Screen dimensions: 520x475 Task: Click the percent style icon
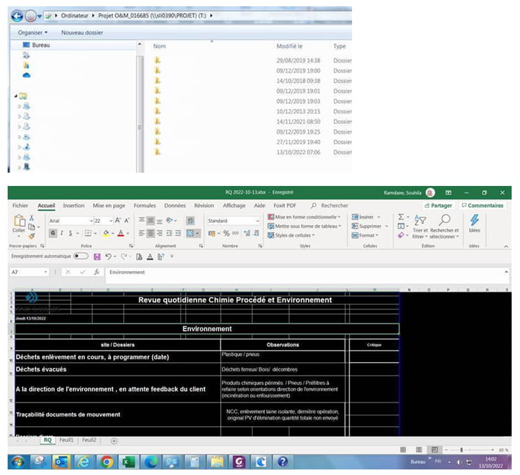(x=227, y=233)
